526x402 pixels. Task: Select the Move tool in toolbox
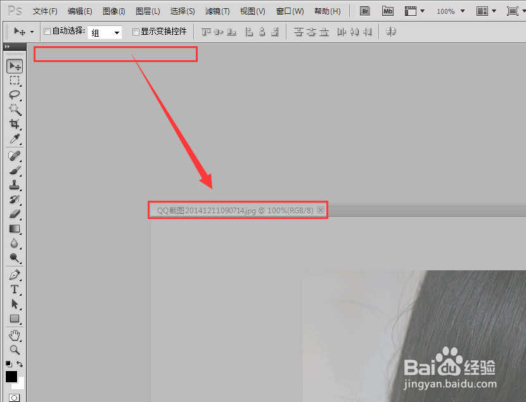(x=15, y=66)
